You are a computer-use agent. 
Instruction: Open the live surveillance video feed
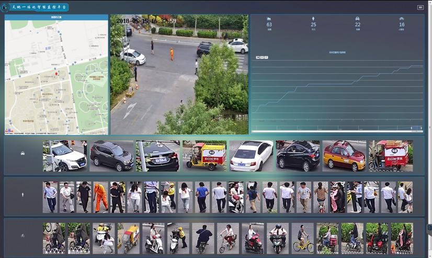[179, 74]
